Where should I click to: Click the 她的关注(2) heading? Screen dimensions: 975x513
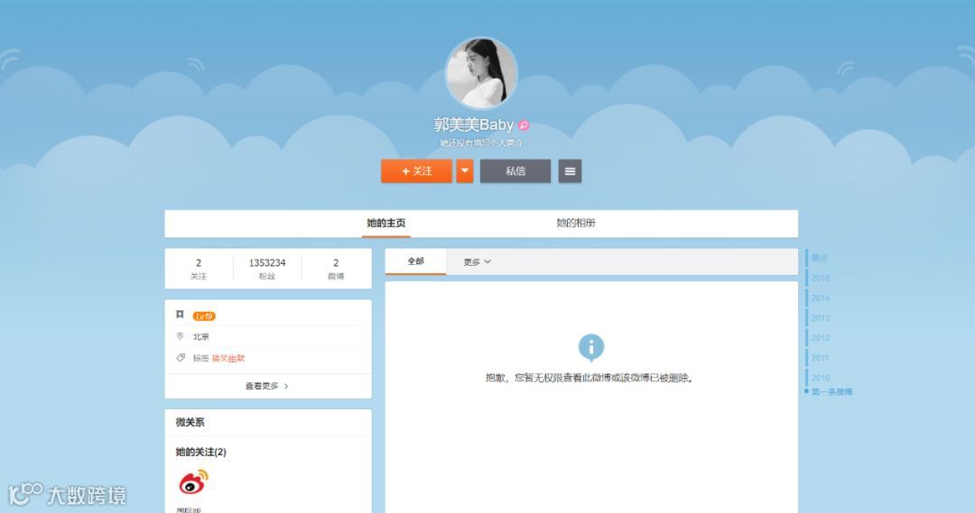coord(200,452)
